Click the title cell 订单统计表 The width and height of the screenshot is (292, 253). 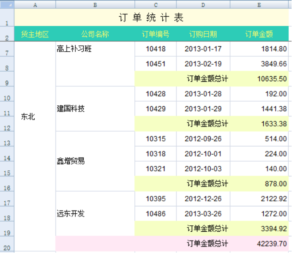[x=152, y=18]
